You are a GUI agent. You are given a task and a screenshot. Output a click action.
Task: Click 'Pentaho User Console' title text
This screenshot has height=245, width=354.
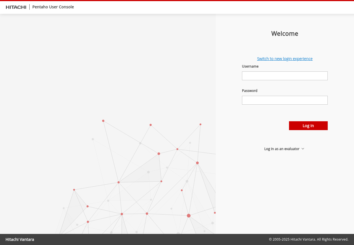click(53, 7)
